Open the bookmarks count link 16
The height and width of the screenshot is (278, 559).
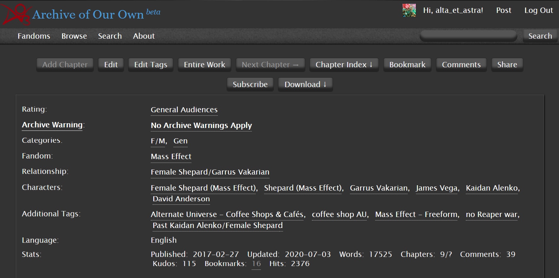click(257, 264)
